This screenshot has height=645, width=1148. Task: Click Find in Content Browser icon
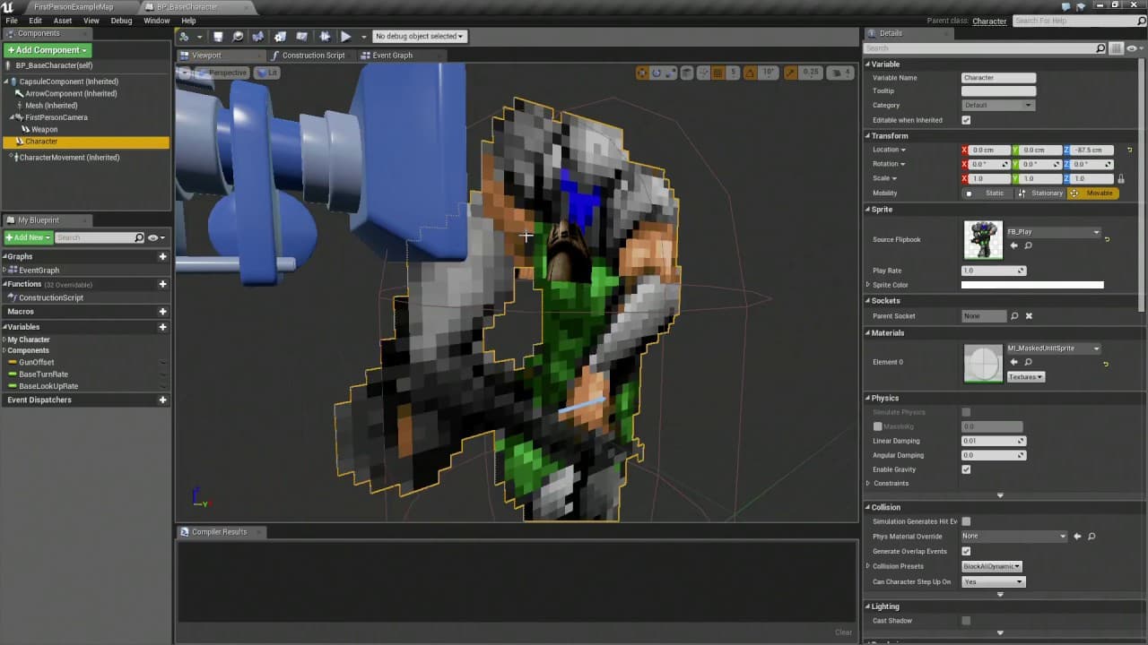(238, 37)
